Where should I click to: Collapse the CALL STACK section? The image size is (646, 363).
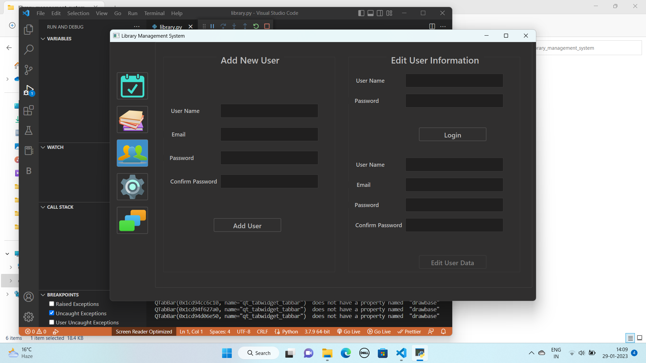43,207
